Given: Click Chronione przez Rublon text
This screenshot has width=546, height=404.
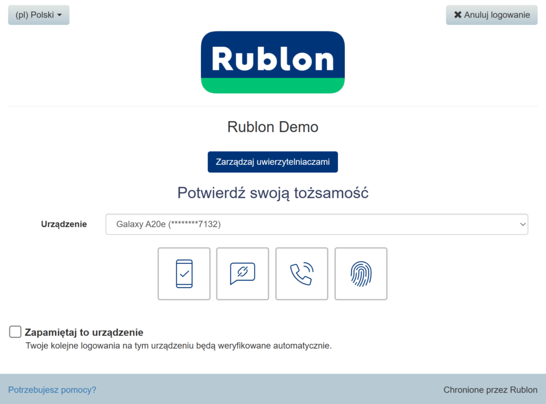Looking at the screenshot, I should tap(490, 390).
